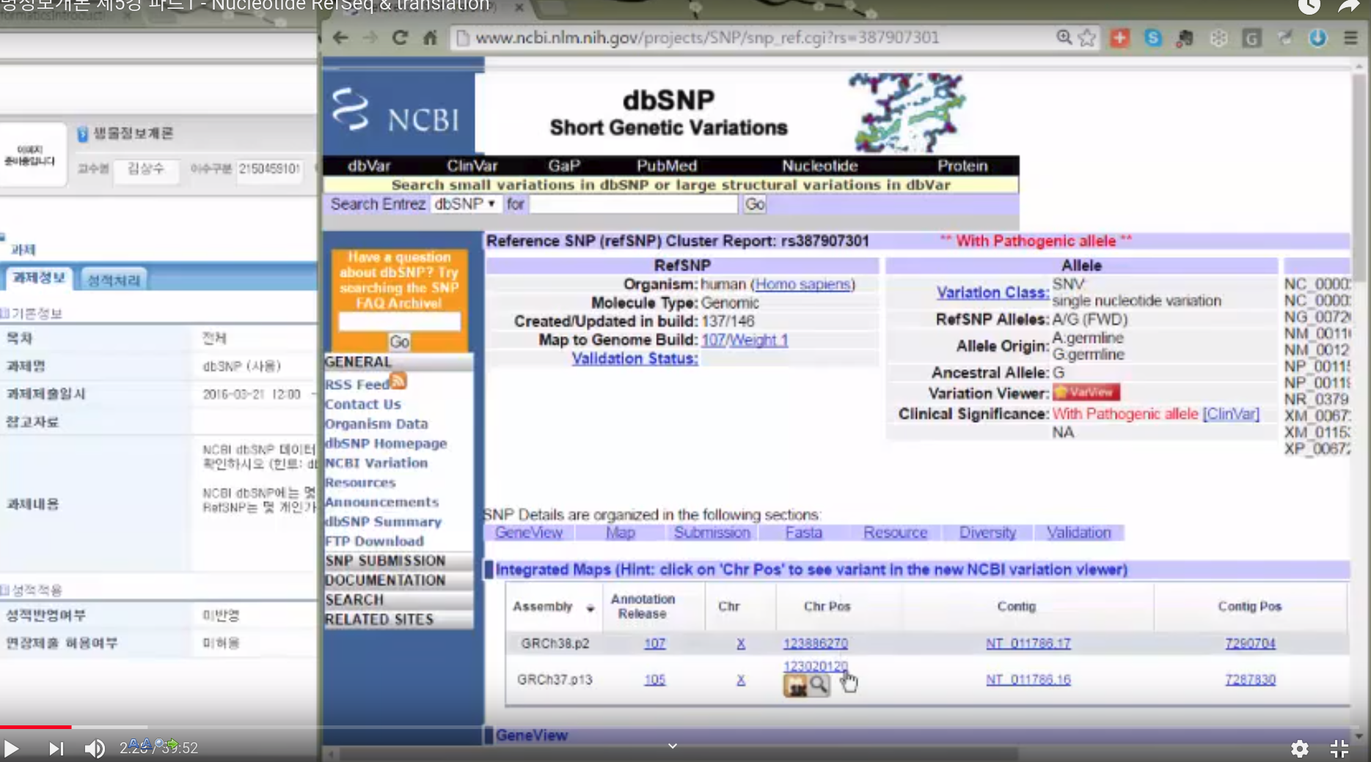Jump to the Fasta section
Image resolution: width=1371 pixels, height=762 pixels.
(x=804, y=533)
